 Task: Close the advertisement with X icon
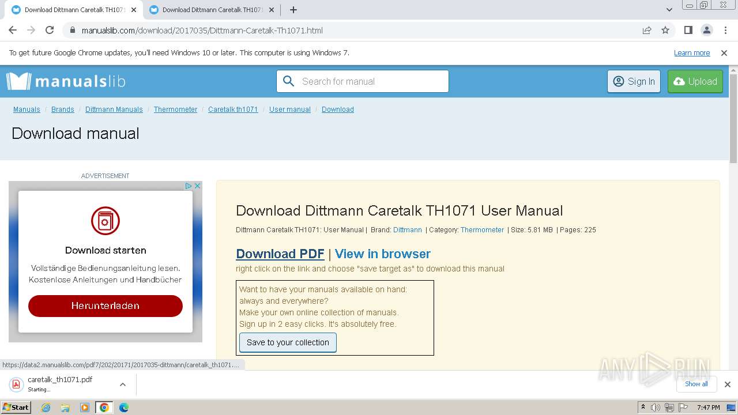197,186
